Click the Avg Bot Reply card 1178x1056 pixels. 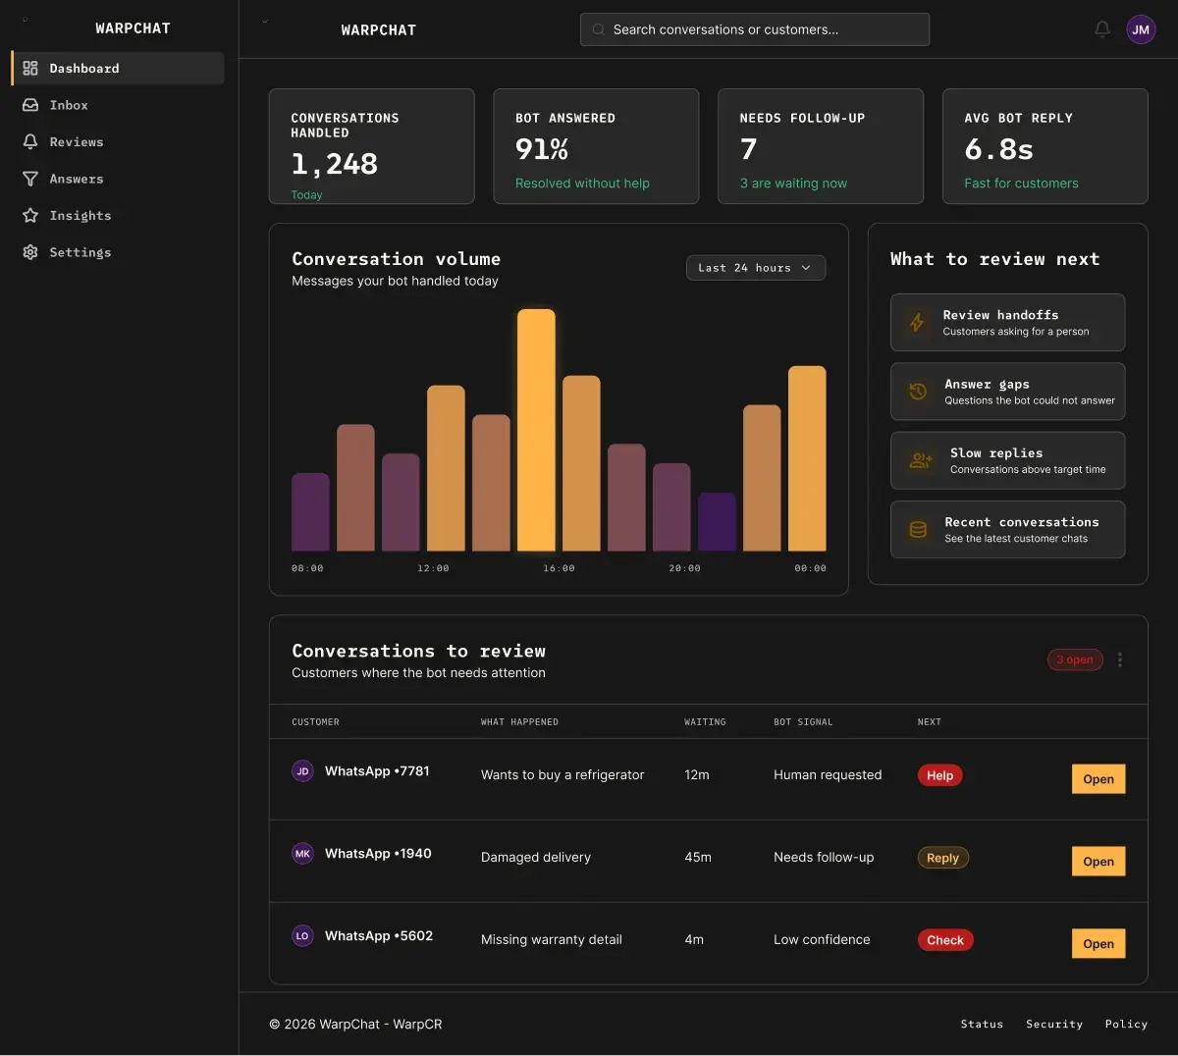(x=1045, y=146)
